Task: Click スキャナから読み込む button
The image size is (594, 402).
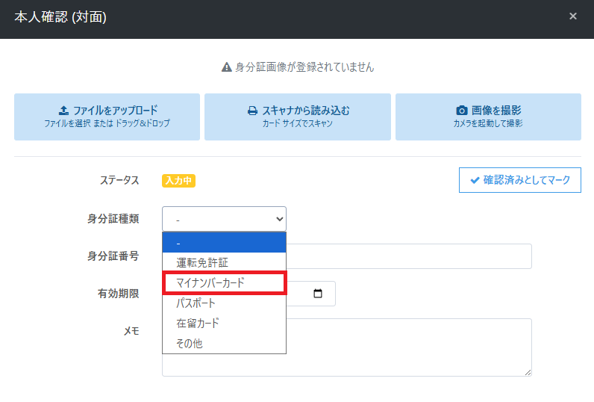Action: pyautogui.click(x=298, y=117)
